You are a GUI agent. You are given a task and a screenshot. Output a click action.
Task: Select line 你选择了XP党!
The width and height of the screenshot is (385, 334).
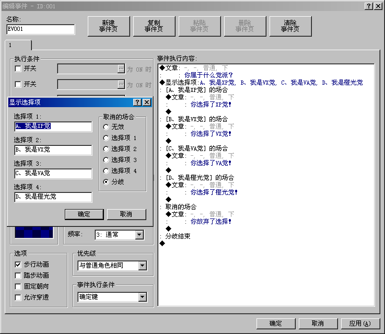[x=211, y=105]
